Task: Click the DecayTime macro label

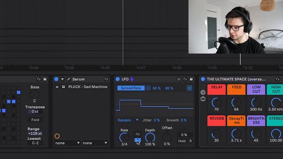Action: (x=236, y=121)
